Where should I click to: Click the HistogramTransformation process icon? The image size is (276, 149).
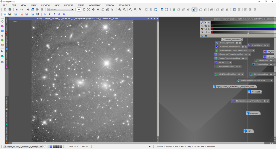216,54
